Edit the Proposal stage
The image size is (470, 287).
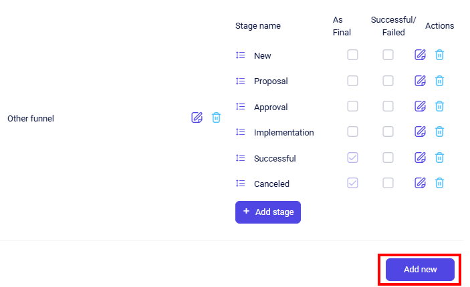point(420,81)
